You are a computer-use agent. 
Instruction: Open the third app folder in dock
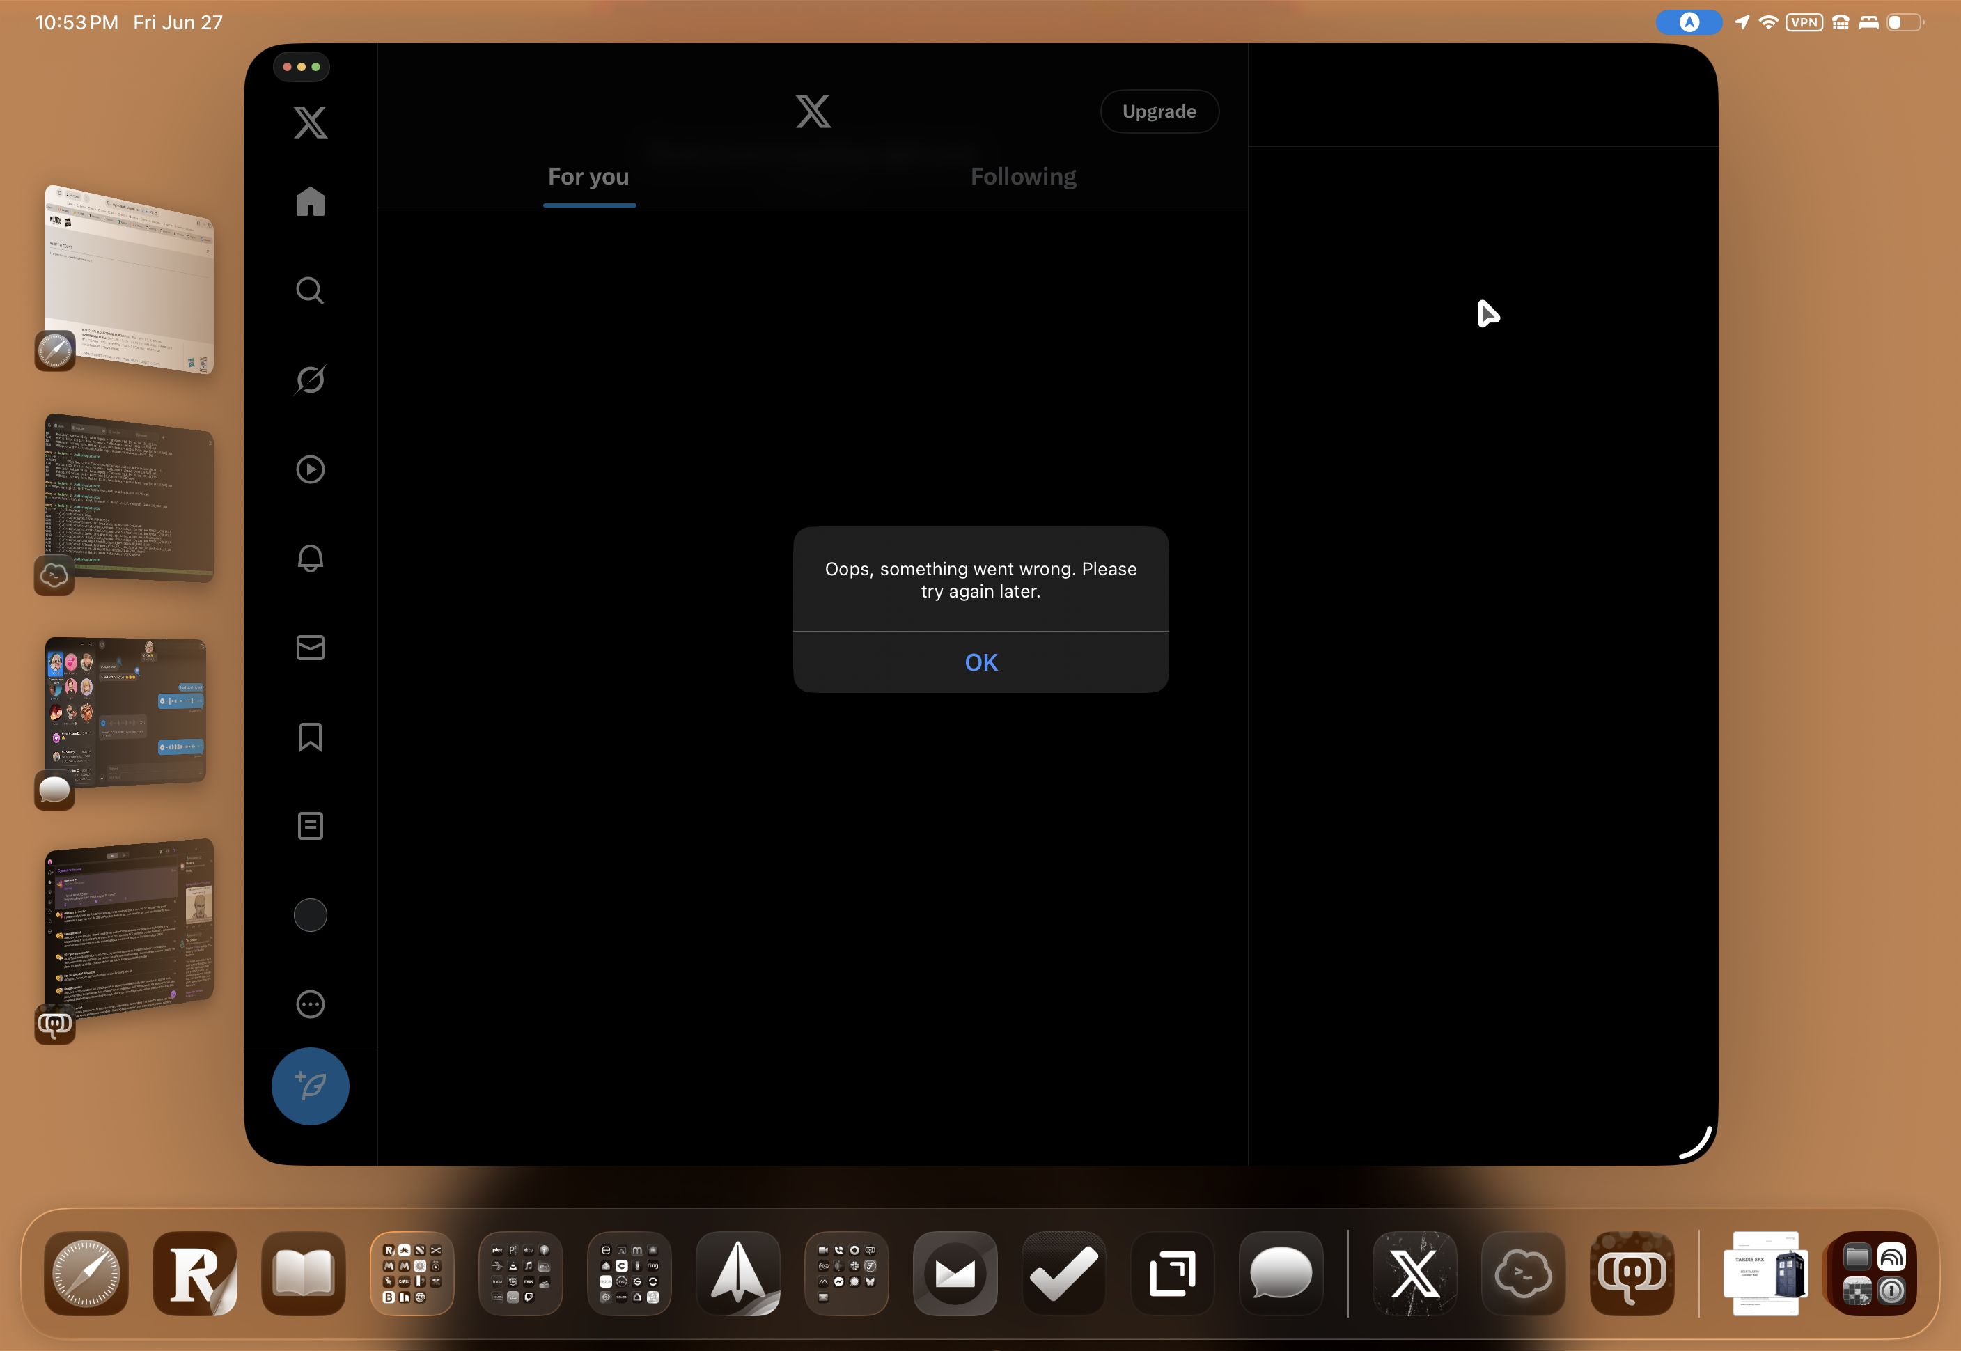629,1273
